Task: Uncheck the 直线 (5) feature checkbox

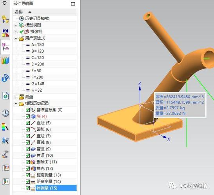Action: point(28,123)
